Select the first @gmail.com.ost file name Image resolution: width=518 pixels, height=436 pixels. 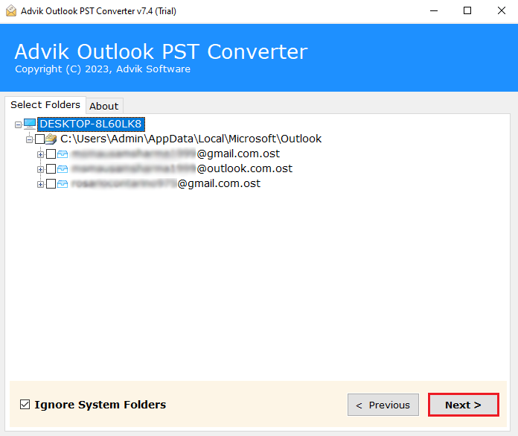pos(176,154)
